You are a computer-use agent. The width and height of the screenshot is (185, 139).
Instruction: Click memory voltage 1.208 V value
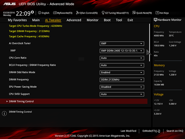click(x=173, y=75)
